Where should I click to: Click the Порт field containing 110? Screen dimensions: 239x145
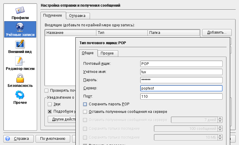pyautogui.click(x=181, y=97)
